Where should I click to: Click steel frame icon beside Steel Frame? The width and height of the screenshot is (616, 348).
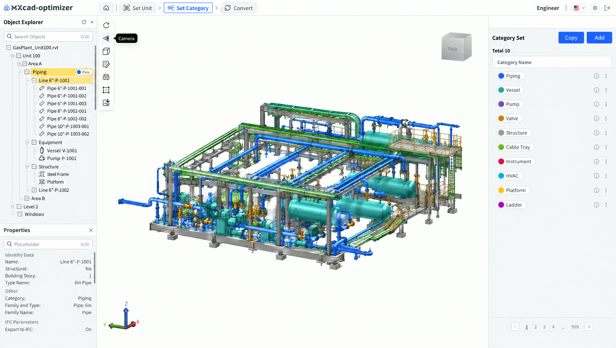point(42,174)
